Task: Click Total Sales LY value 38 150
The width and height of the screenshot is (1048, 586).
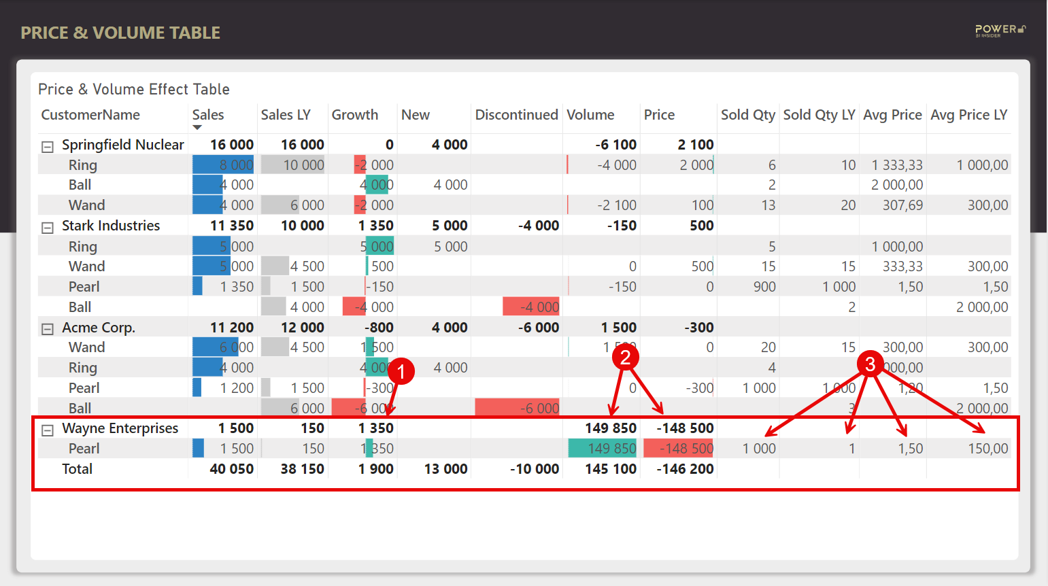Action: tap(303, 469)
